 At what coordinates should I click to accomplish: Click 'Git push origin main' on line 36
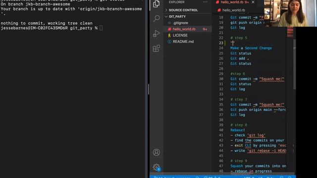pos(251,110)
